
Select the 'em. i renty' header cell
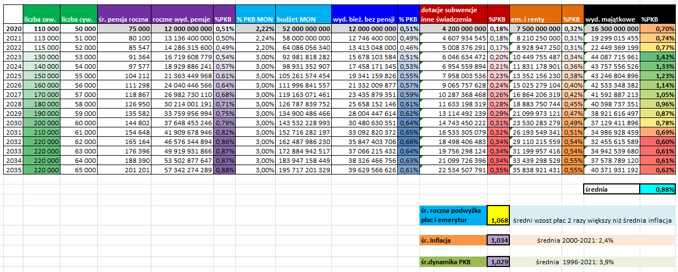click(x=535, y=14)
